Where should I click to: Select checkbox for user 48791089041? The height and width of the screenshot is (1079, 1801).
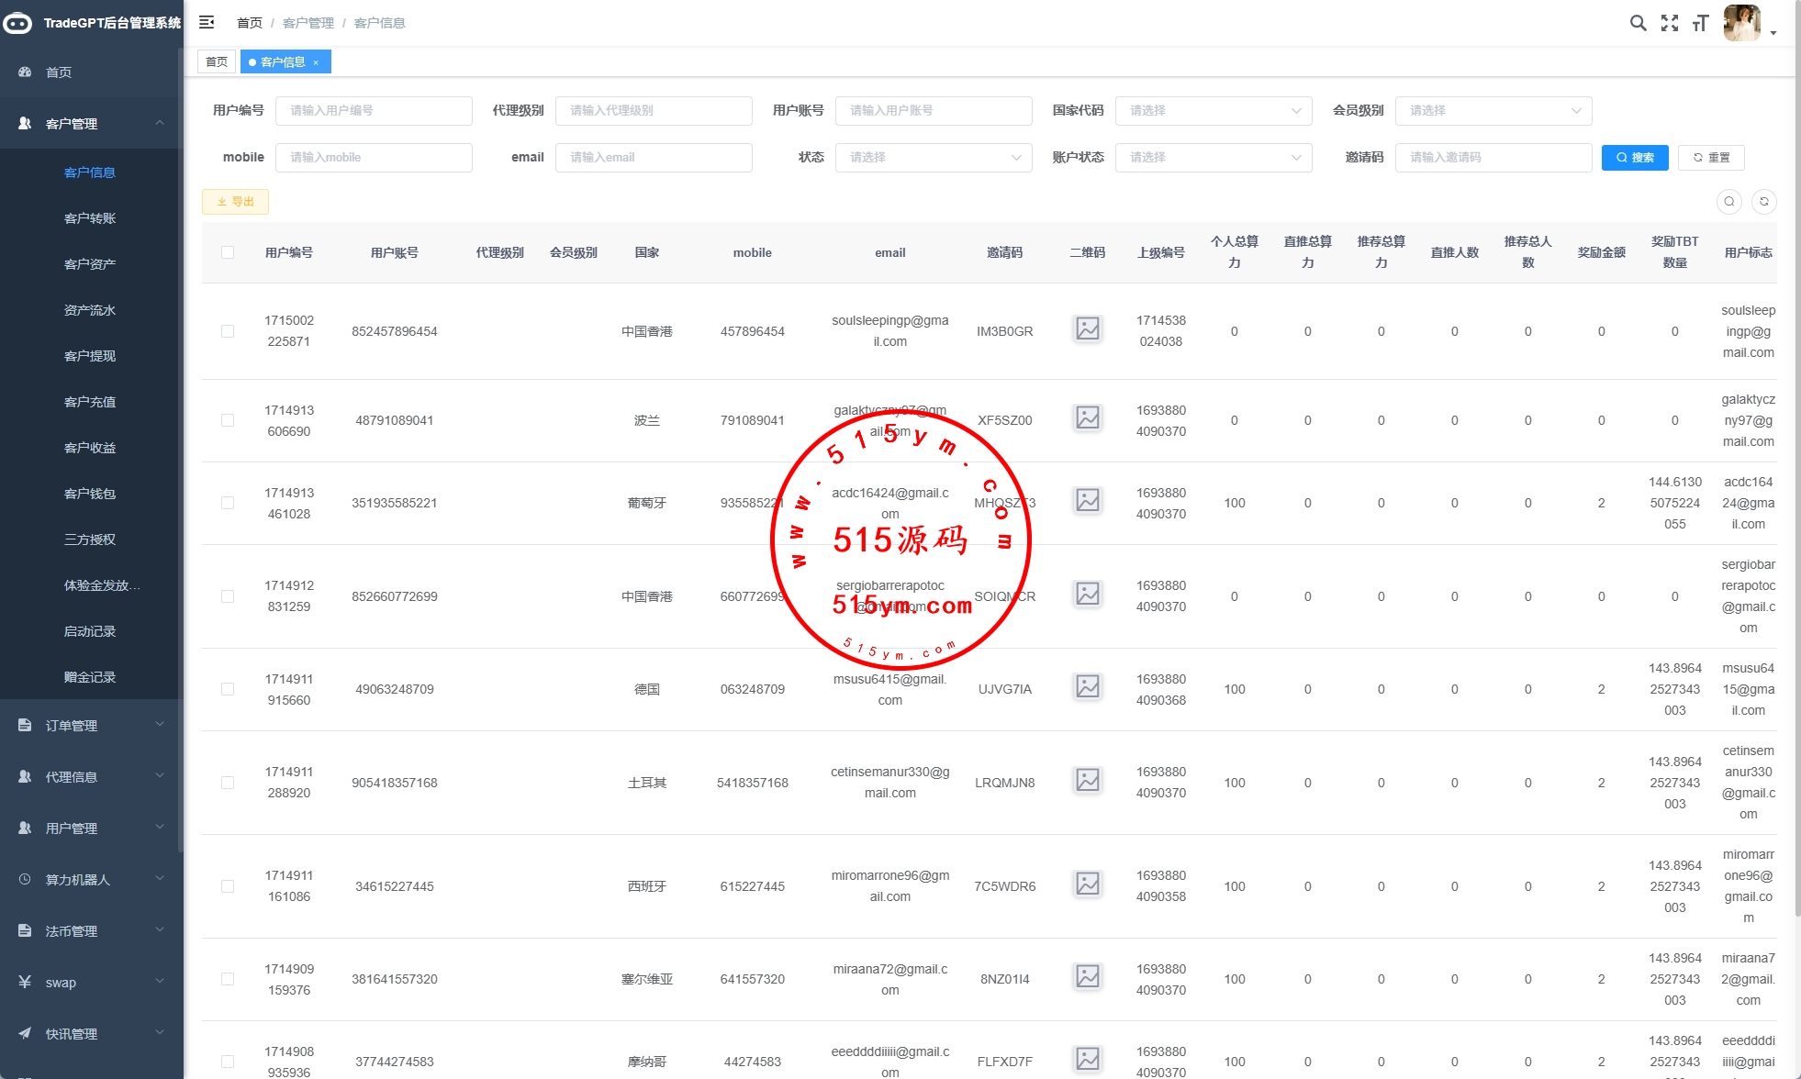pyautogui.click(x=228, y=420)
